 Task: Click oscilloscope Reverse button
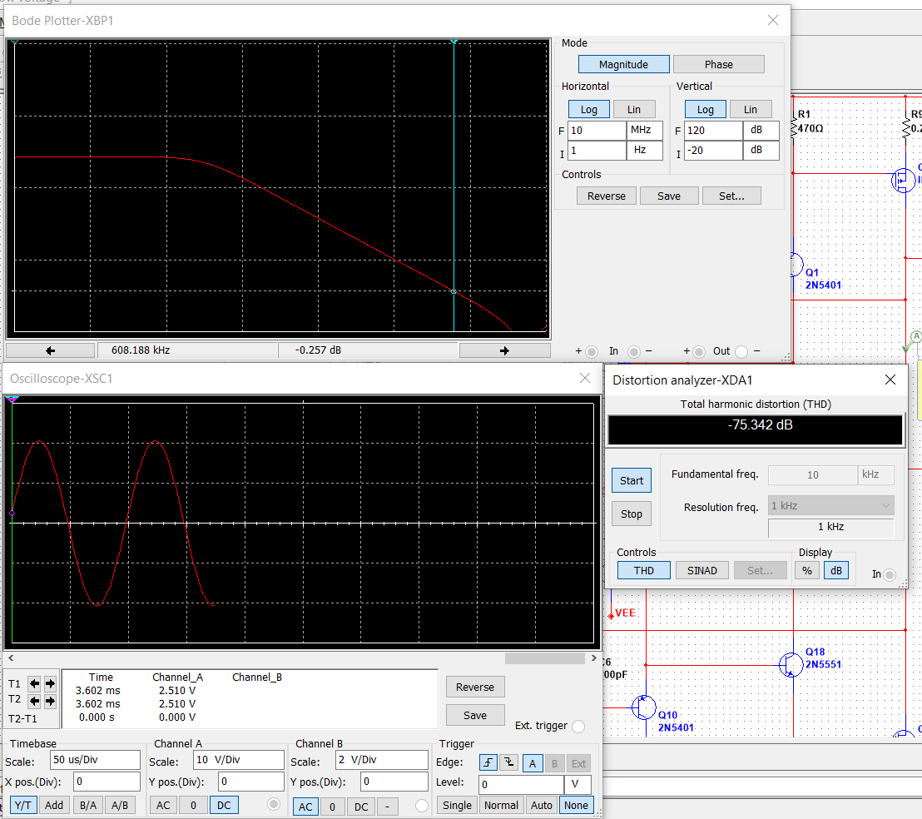[475, 687]
